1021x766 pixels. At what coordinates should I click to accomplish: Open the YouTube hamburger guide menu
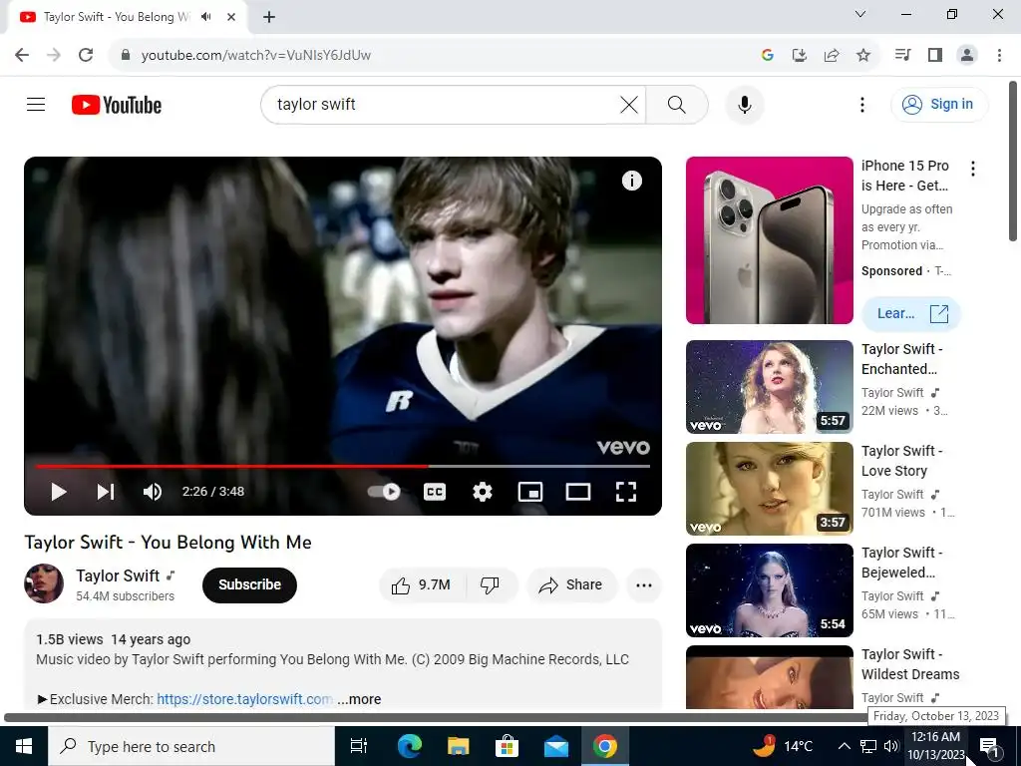(36, 104)
